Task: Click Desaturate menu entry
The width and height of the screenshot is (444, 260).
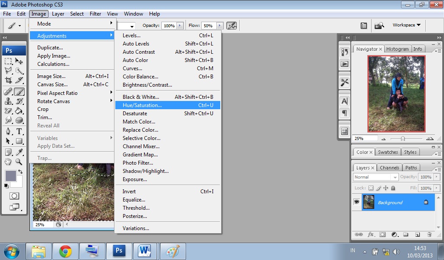Action: [x=168, y=114]
